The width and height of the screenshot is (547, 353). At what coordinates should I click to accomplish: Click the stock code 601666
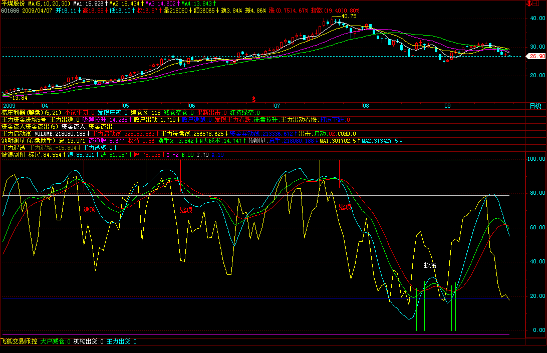coord(10,11)
